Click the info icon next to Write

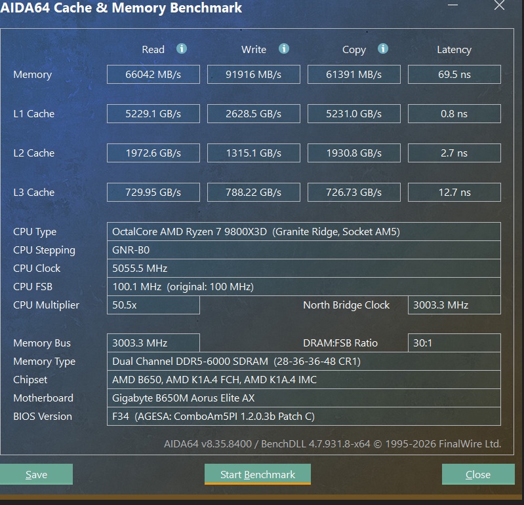(284, 48)
